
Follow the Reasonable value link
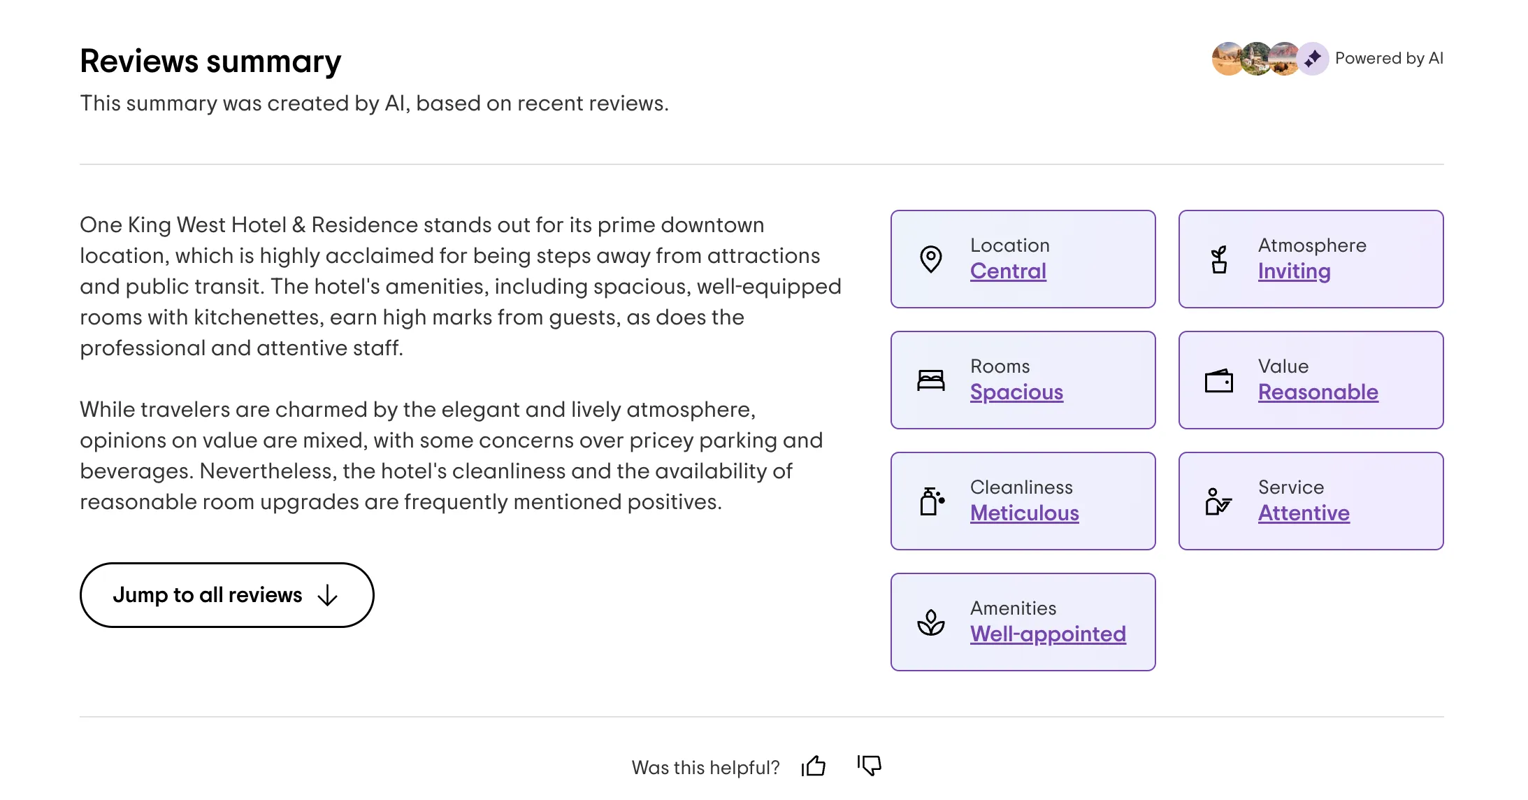coord(1318,392)
